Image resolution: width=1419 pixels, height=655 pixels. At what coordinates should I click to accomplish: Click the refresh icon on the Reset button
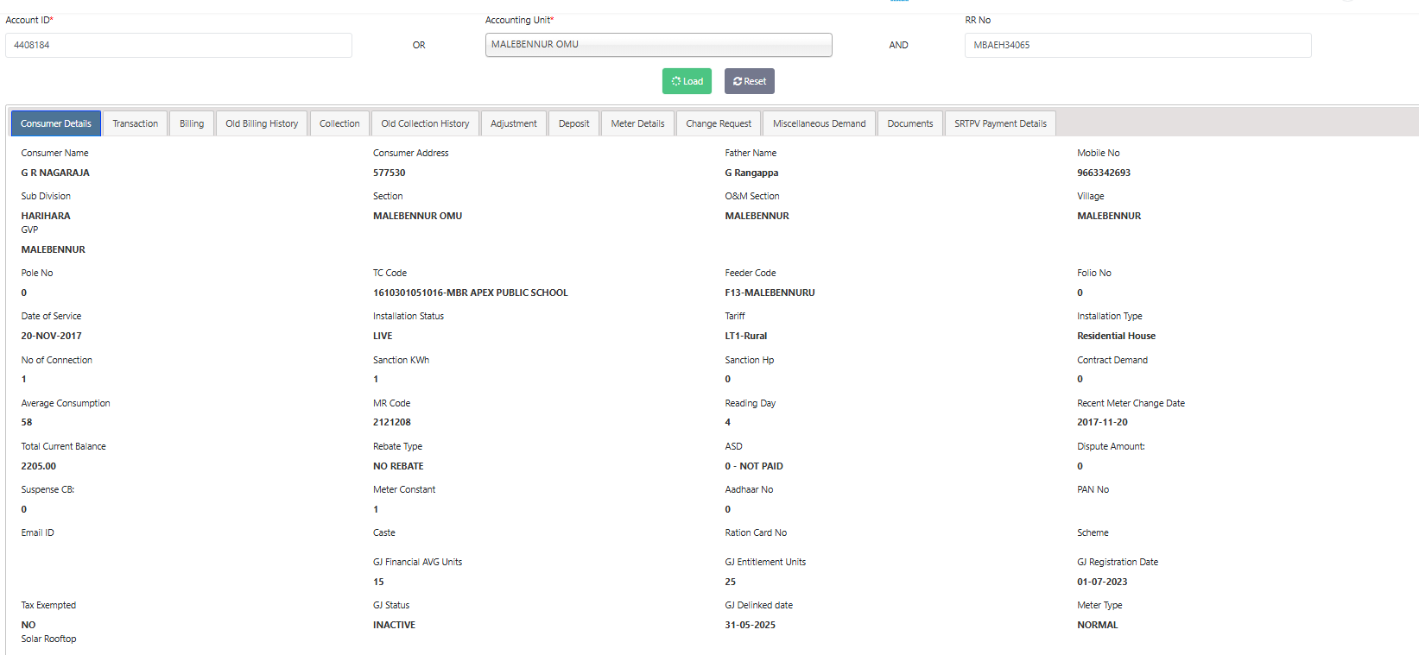click(x=738, y=81)
